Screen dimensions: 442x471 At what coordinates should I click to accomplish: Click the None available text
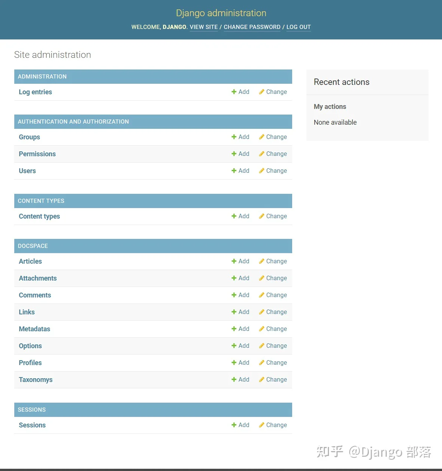click(335, 122)
